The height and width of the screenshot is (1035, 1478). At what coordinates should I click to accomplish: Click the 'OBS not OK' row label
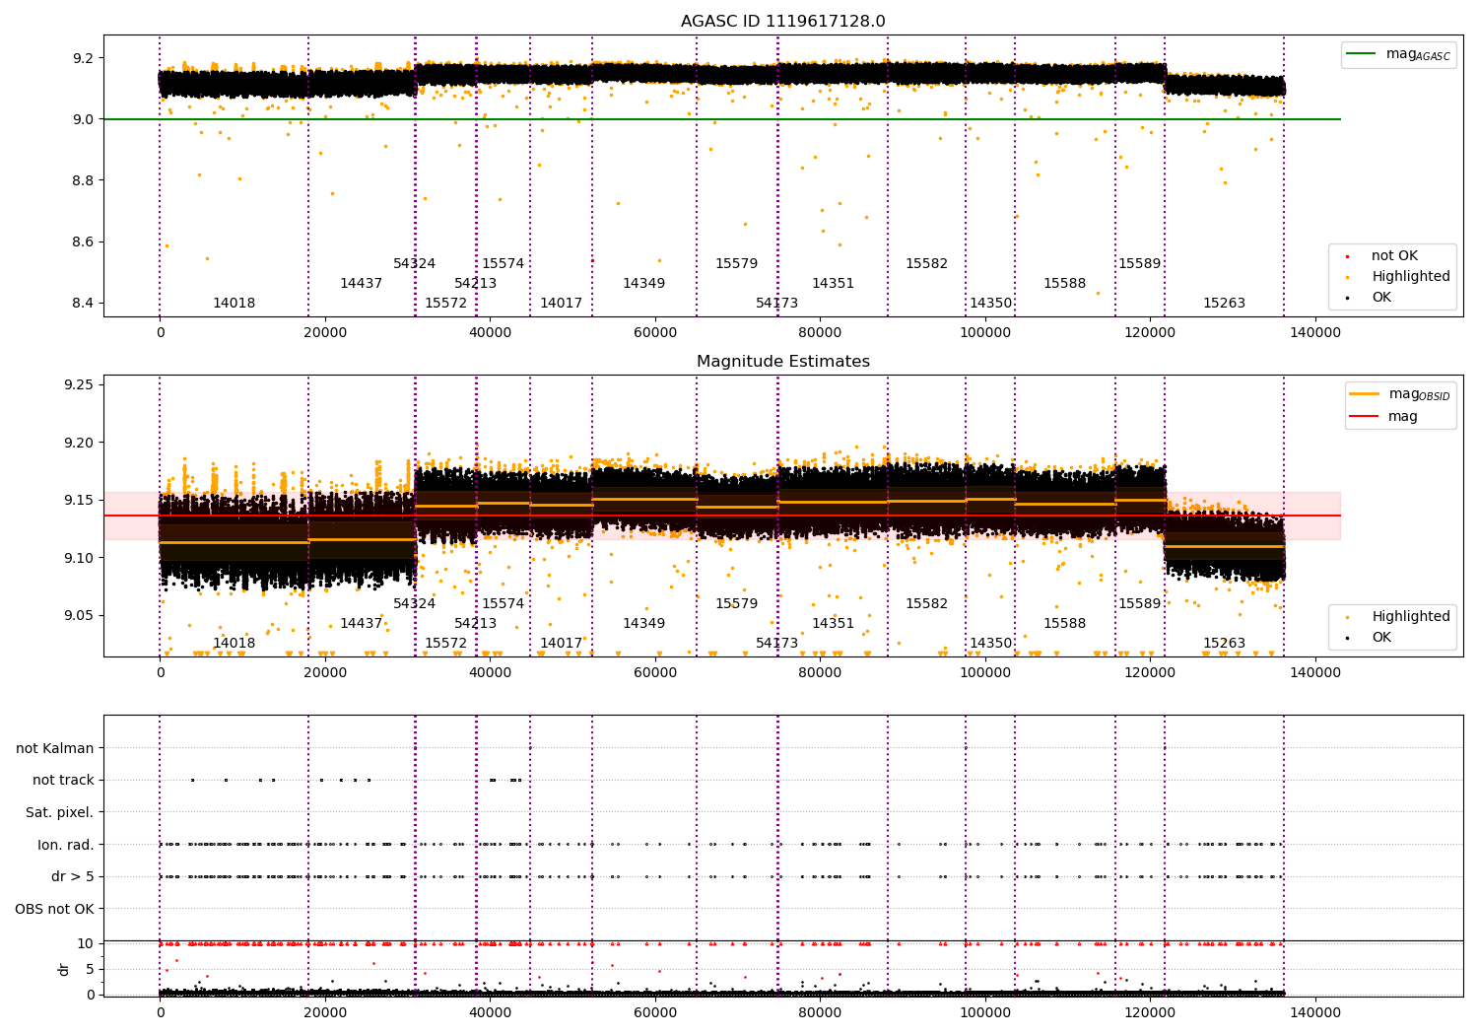[x=54, y=909]
